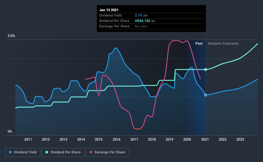The image size is (263, 162).
Task: Click the Jan 13 2021 tooltip date
Action: pos(109,10)
